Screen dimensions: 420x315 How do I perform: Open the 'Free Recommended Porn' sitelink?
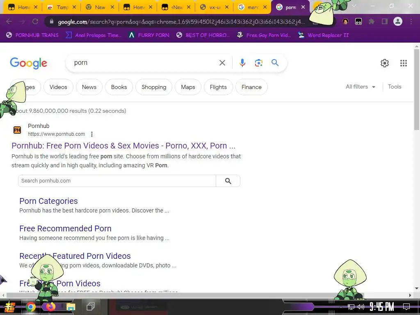65,228
